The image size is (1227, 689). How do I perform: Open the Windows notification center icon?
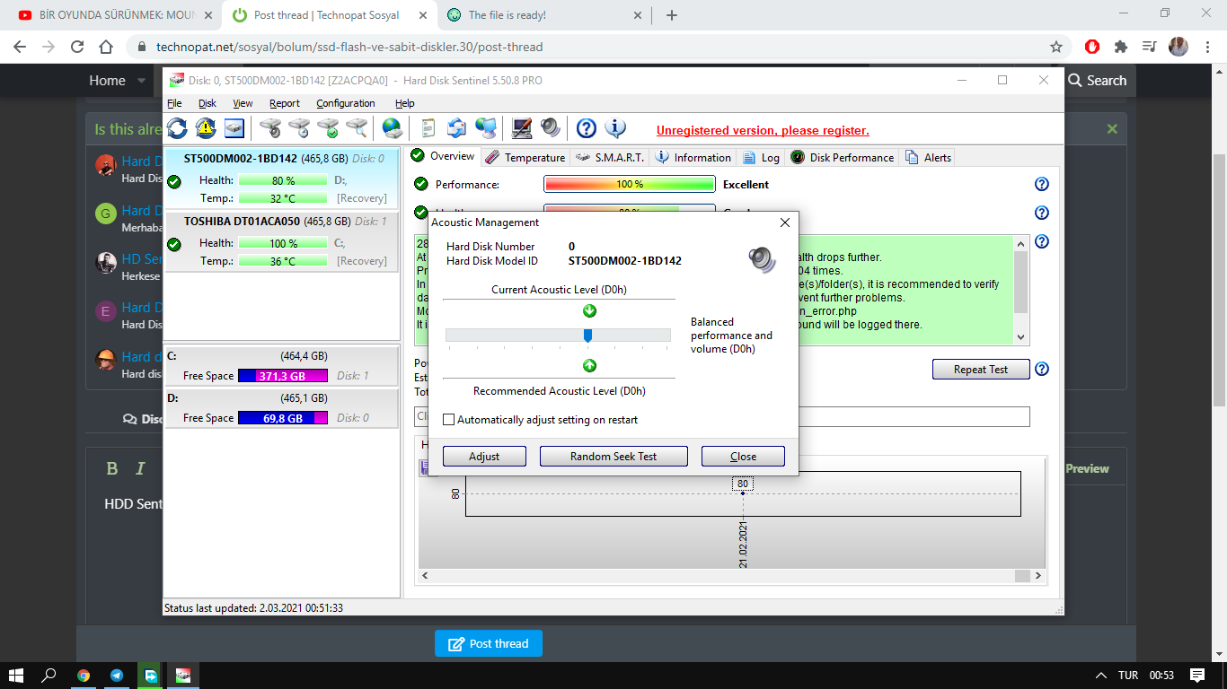point(1196,676)
